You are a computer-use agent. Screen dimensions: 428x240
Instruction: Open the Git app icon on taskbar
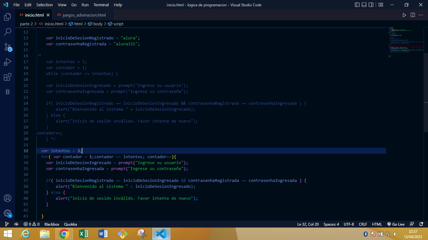(x=123, y=234)
